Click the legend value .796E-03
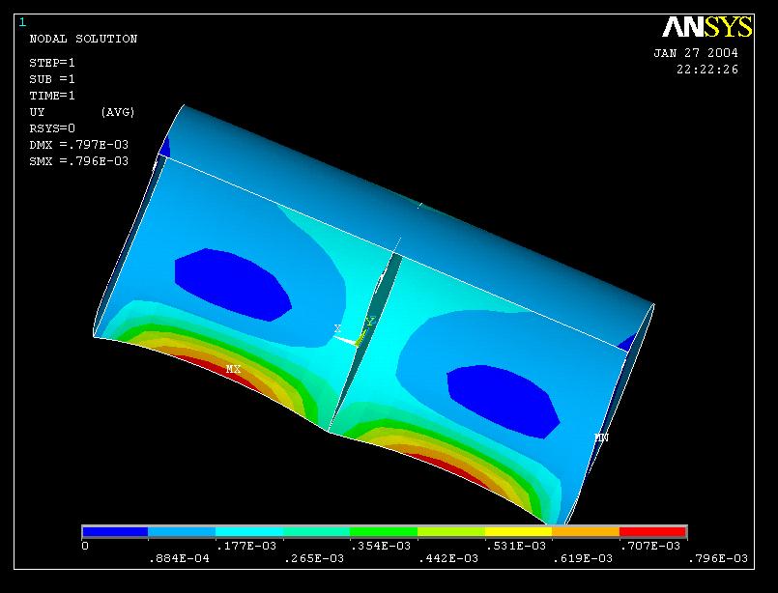 (717, 559)
